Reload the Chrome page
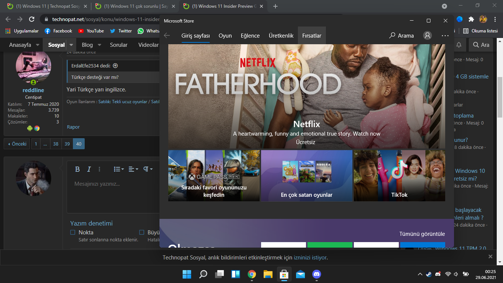 click(32, 19)
